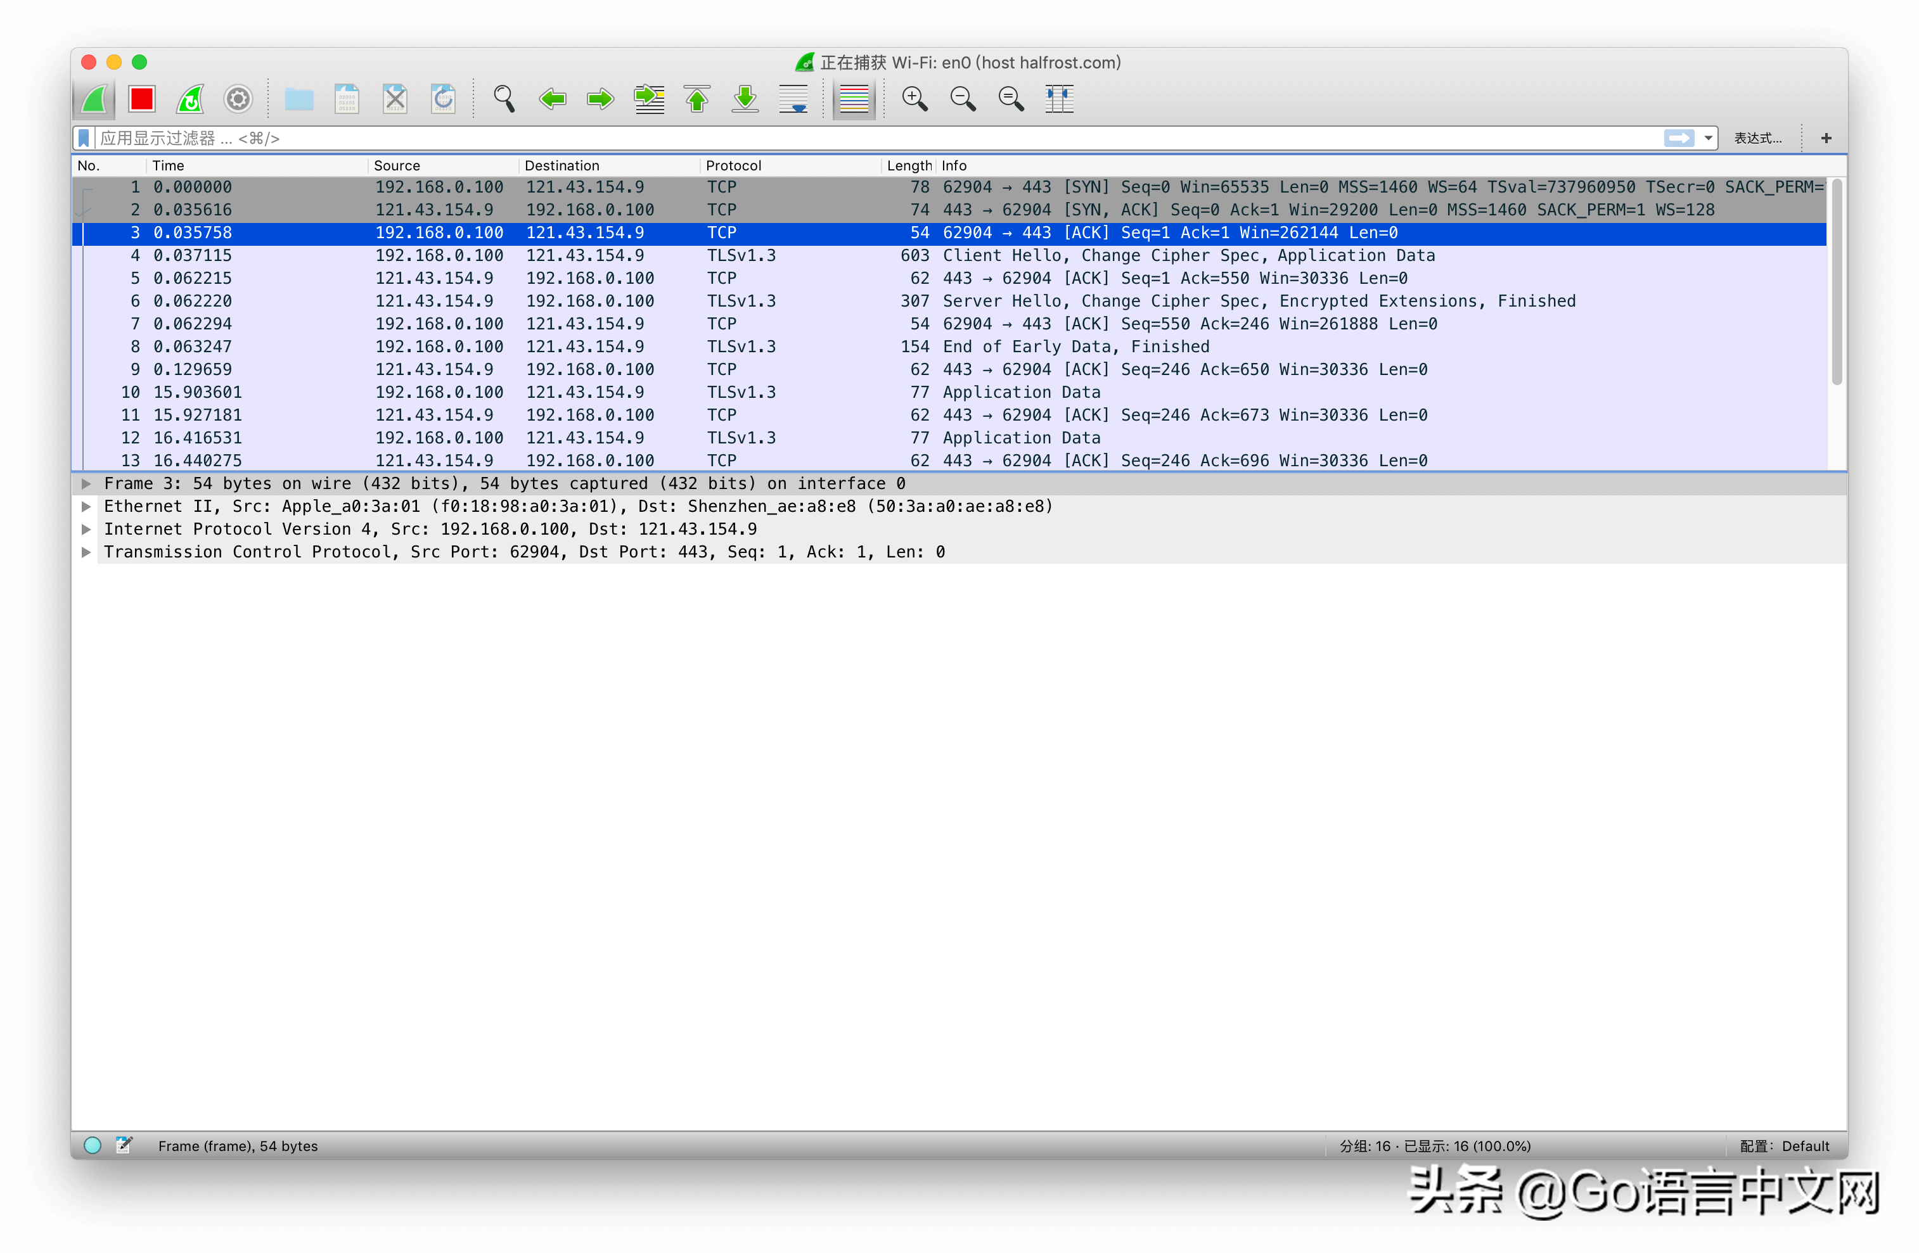
Task: Click the red stop capture button
Action: coord(142,99)
